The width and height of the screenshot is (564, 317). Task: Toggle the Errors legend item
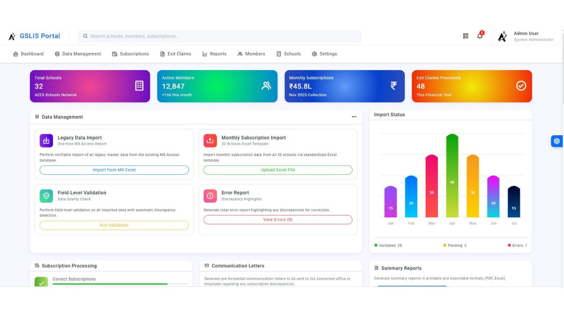click(517, 245)
